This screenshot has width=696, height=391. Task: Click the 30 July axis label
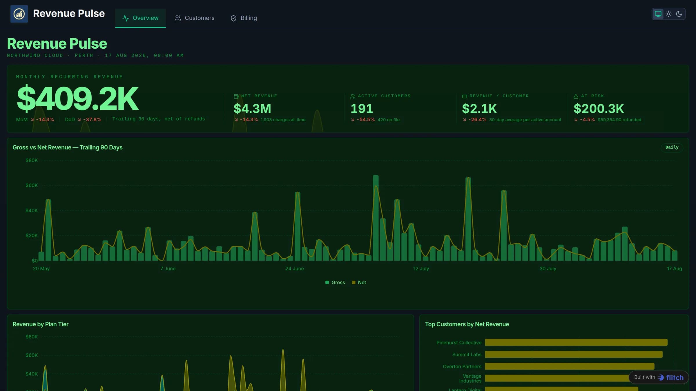click(548, 268)
